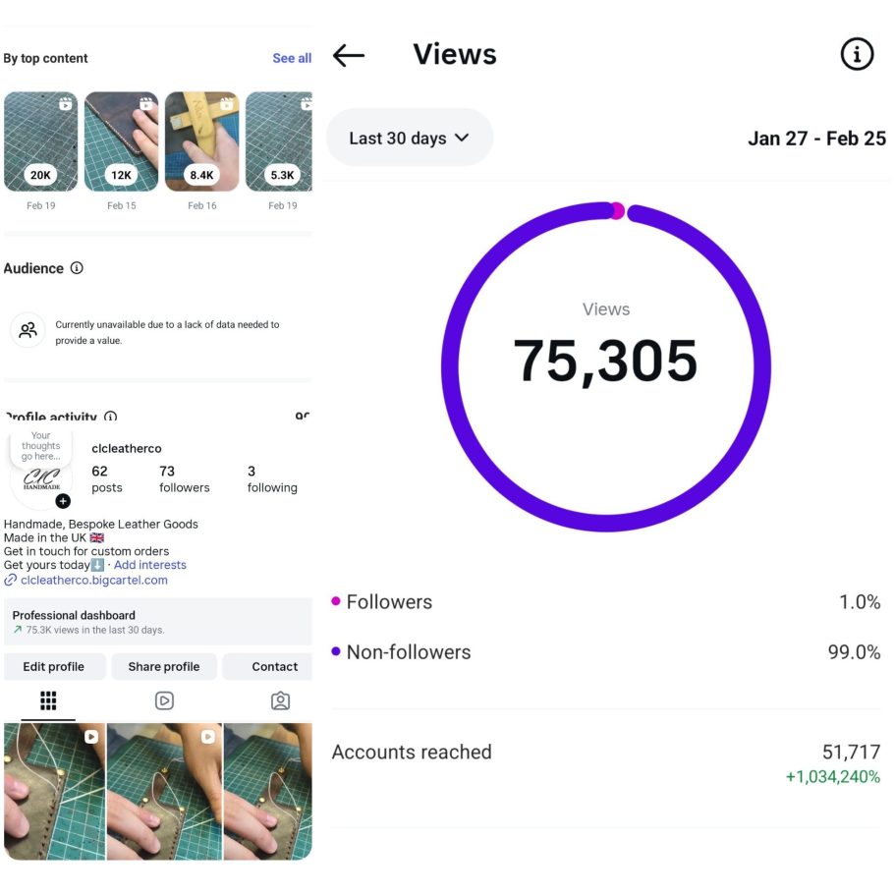The width and height of the screenshot is (895, 895).
Task: Open the Professional dashboard panel
Action: point(157,622)
